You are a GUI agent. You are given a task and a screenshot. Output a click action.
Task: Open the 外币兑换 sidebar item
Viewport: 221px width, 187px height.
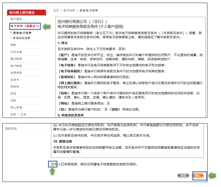click(16, 52)
